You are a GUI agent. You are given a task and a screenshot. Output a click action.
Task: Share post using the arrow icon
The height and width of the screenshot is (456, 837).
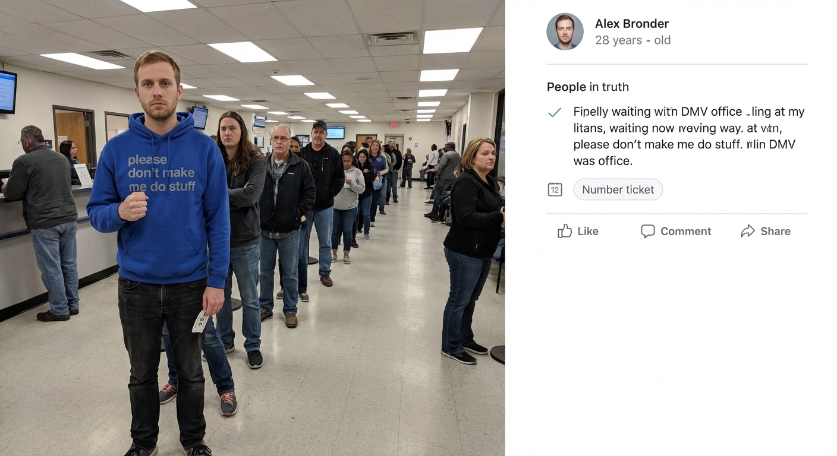pos(748,231)
